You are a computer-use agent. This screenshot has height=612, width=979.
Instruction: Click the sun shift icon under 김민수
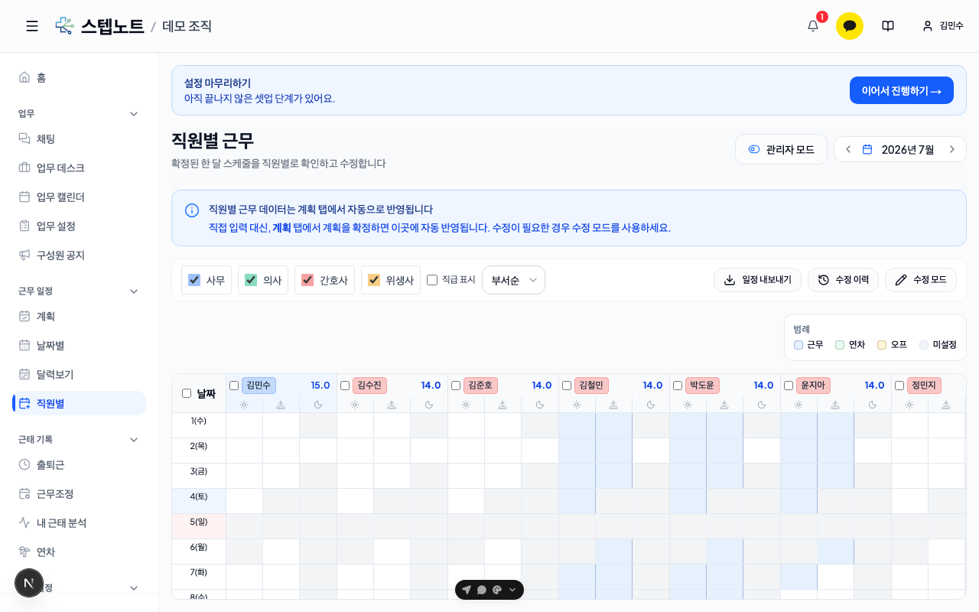244,405
